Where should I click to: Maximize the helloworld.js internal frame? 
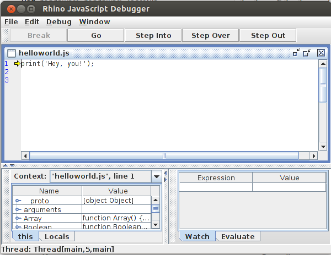point(307,53)
